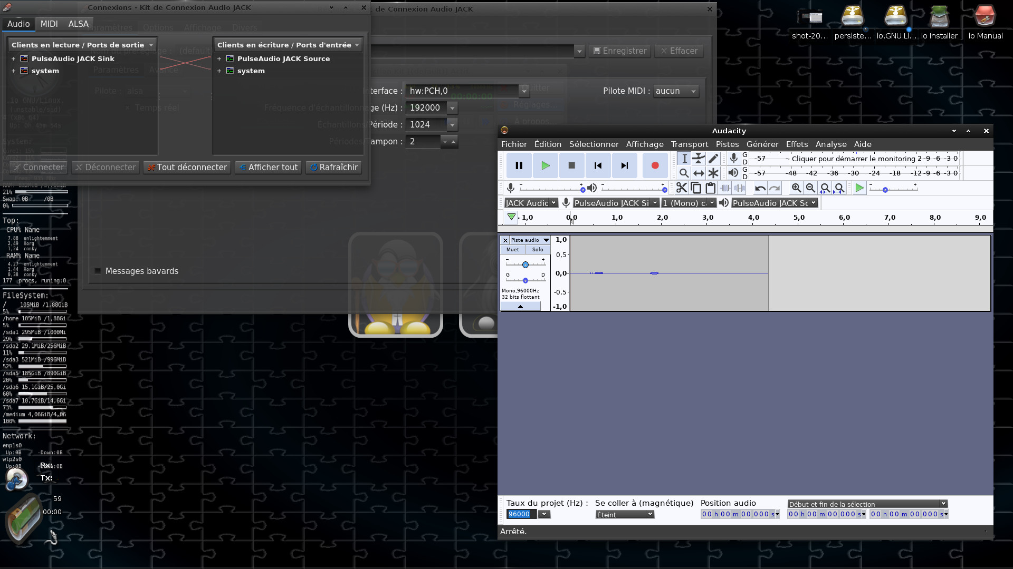
Task: Open the Effets menu
Action: click(796, 144)
